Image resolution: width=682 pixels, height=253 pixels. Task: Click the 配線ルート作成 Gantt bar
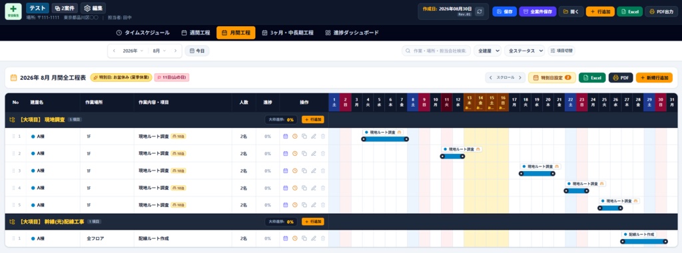[644, 241]
